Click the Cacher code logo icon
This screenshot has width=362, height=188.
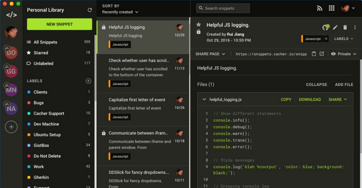11,15
